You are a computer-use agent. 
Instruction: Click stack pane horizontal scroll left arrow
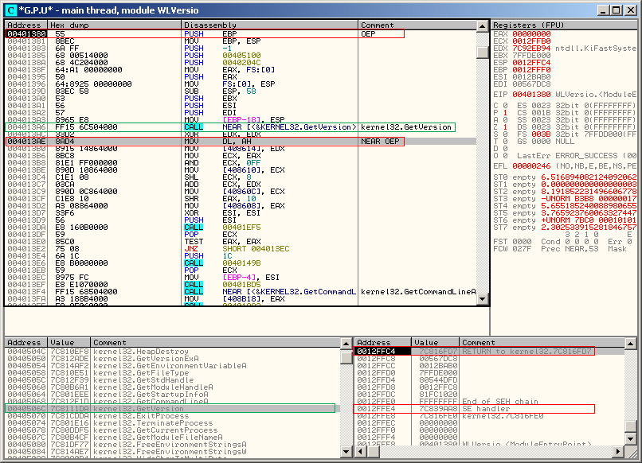point(361,452)
